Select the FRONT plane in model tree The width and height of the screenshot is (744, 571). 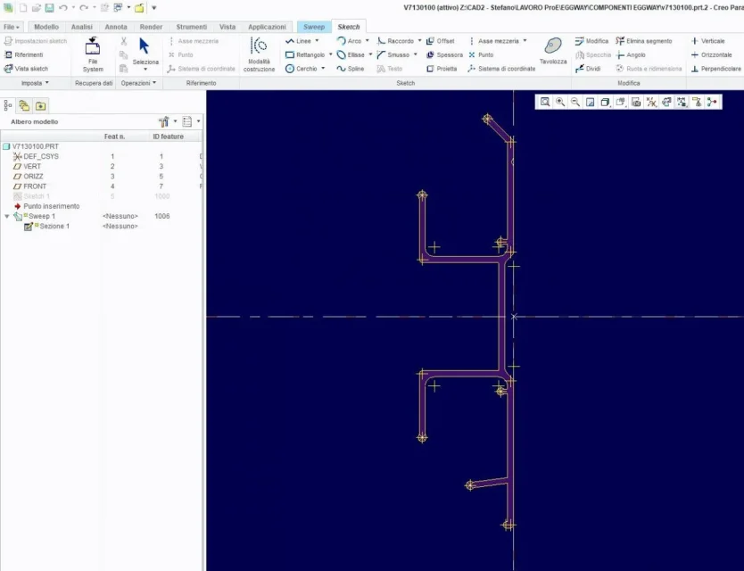[35, 186]
